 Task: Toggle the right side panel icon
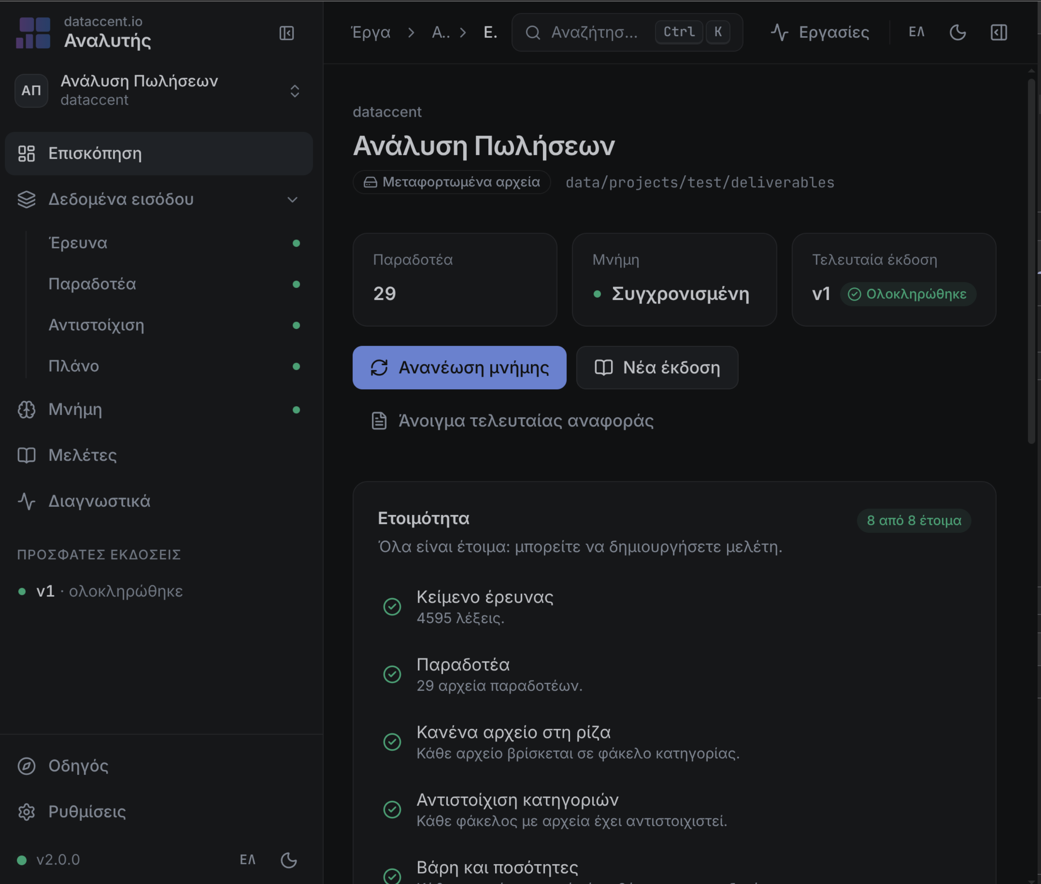[998, 33]
